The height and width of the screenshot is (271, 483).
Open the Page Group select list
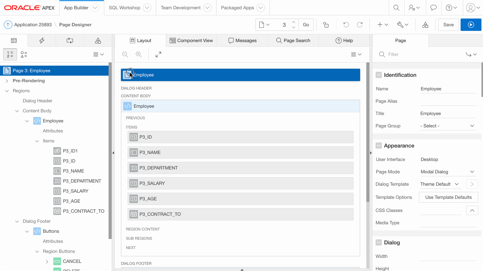click(448, 126)
